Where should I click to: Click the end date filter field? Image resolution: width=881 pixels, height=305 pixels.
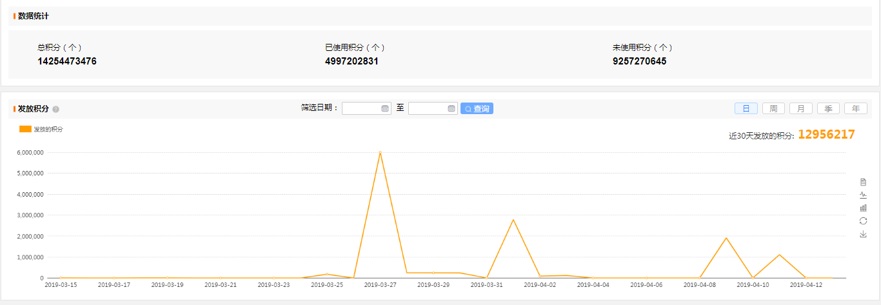(428, 108)
